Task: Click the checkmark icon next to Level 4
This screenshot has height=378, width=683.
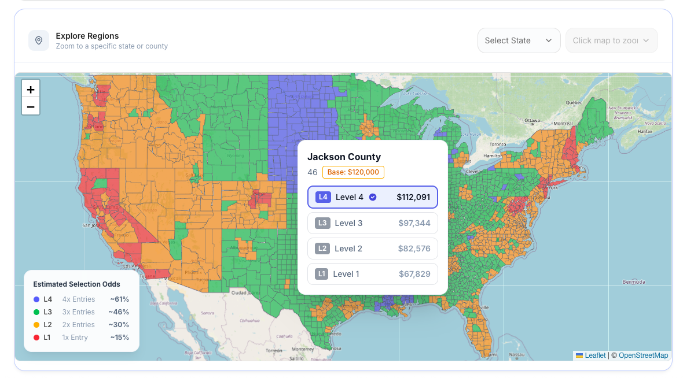Action: [x=373, y=197]
